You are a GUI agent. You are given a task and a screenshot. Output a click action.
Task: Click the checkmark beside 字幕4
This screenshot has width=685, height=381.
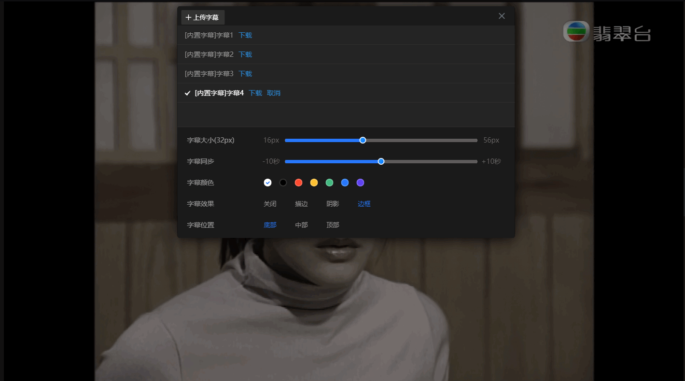(x=188, y=93)
